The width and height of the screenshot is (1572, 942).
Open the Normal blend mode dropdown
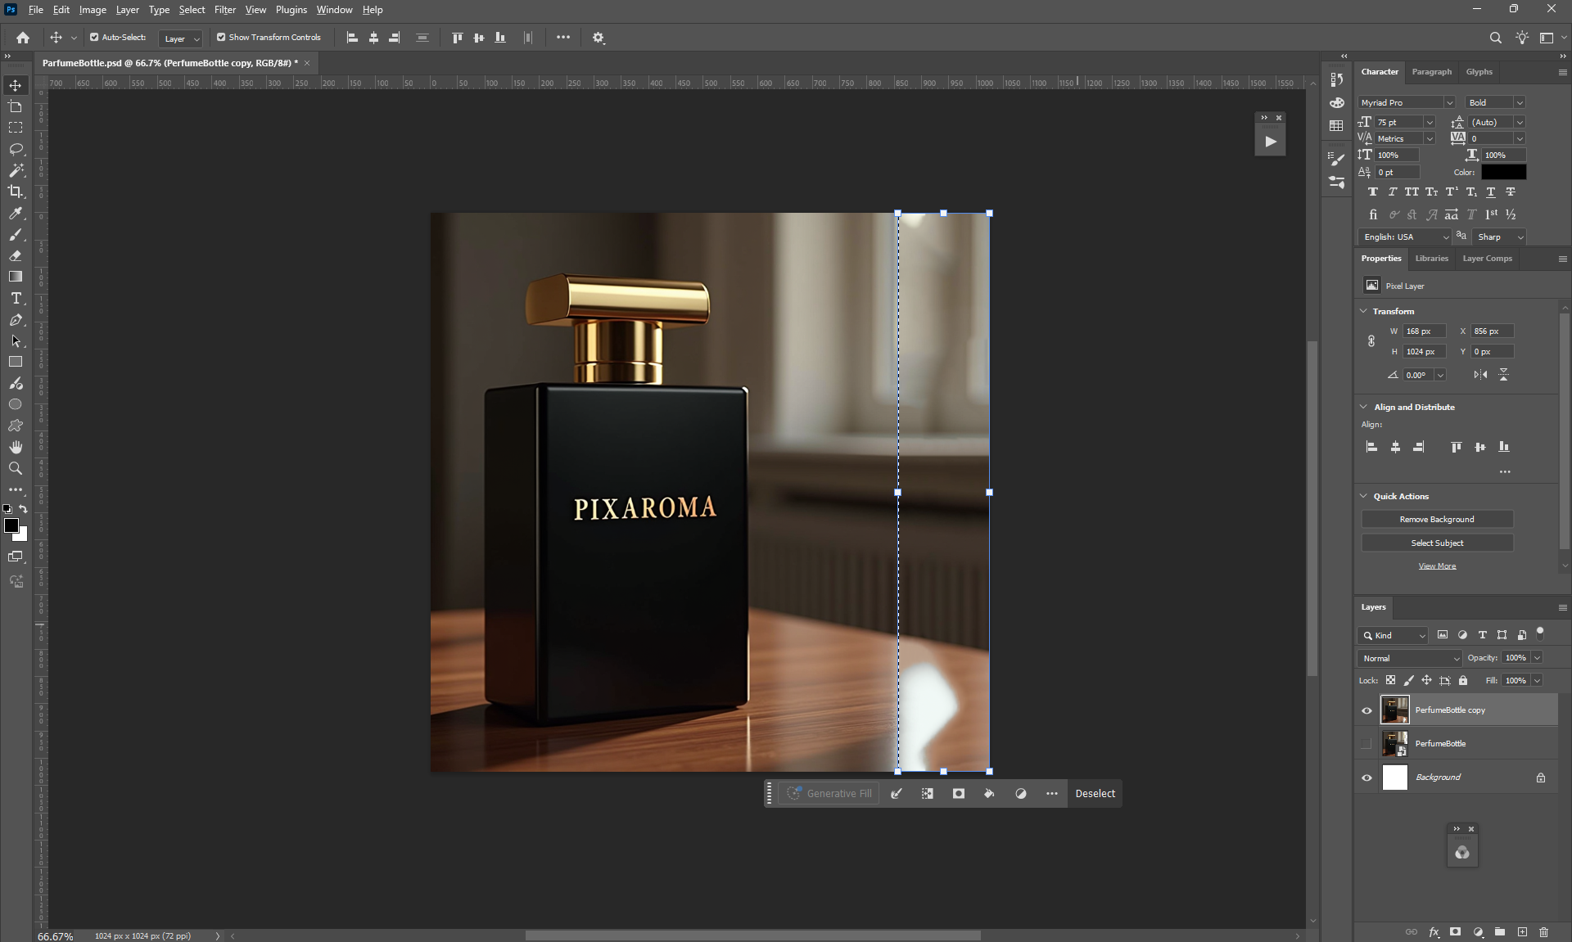tap(1410, 658)
